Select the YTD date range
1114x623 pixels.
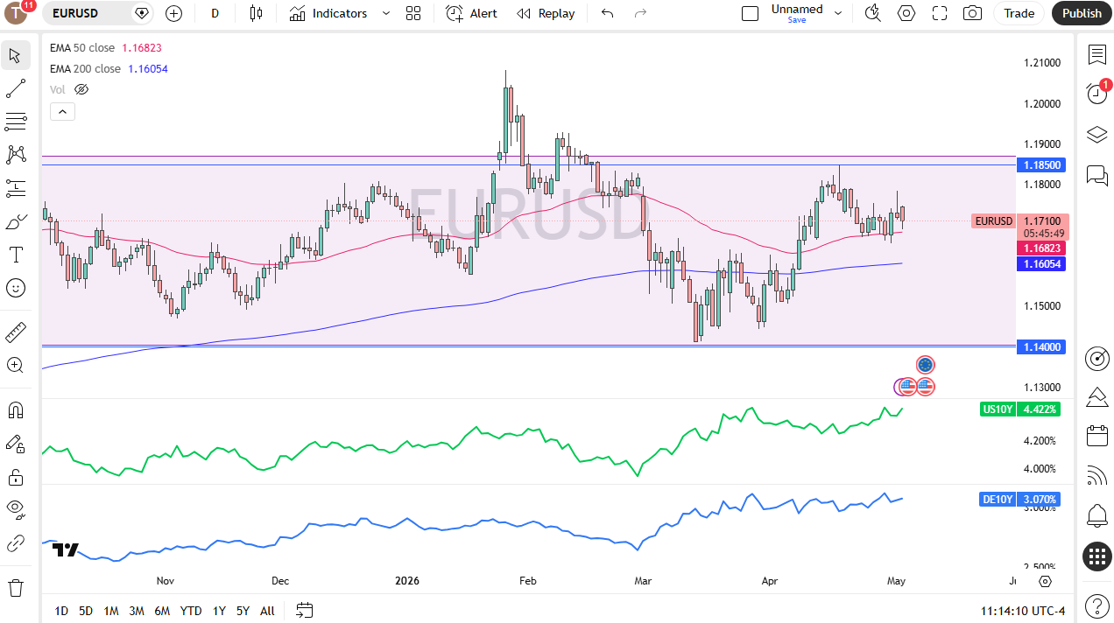[191, 611]
